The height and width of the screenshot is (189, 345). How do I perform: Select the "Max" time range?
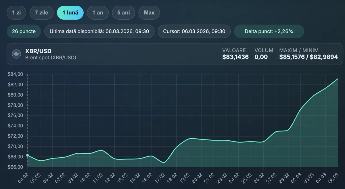[149, 12]
